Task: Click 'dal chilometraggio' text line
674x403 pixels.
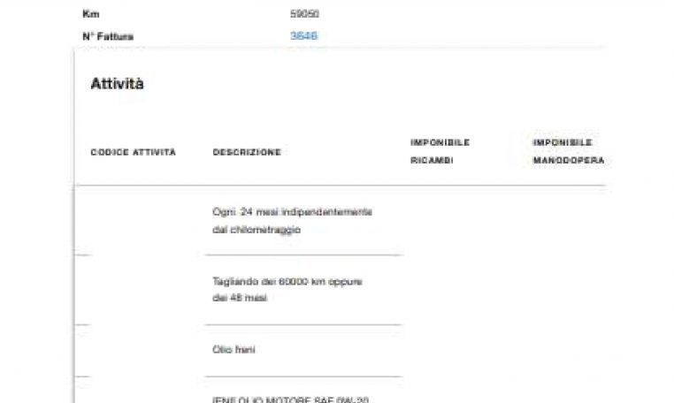Action: point(257,229)
